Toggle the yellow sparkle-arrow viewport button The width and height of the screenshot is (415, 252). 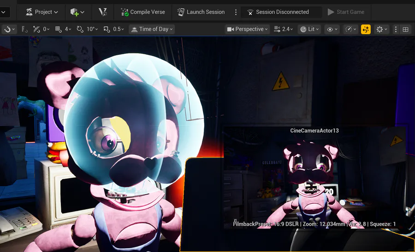pos(366,29)
